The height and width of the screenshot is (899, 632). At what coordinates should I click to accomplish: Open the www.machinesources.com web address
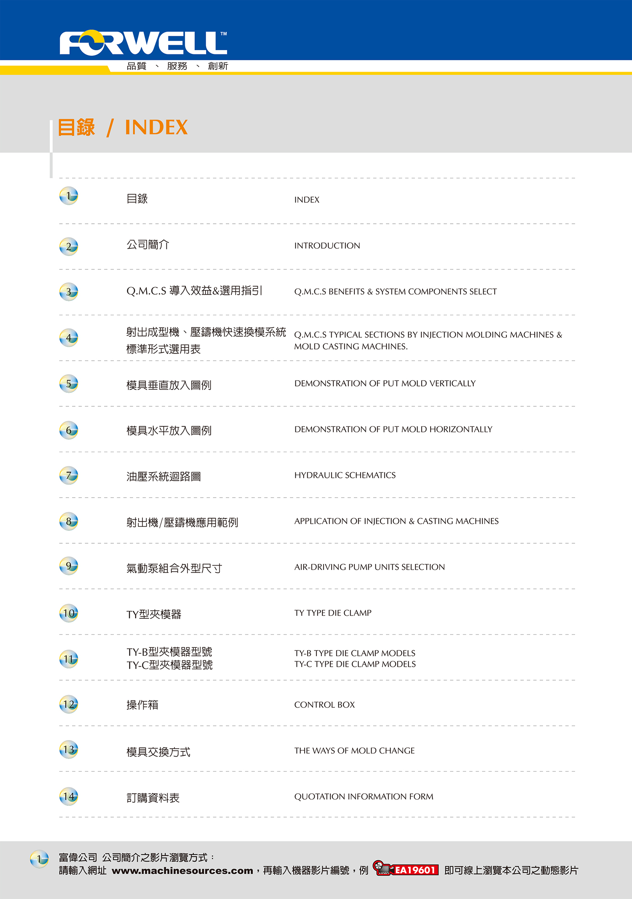pyautogui.click(x=182, y=871)
